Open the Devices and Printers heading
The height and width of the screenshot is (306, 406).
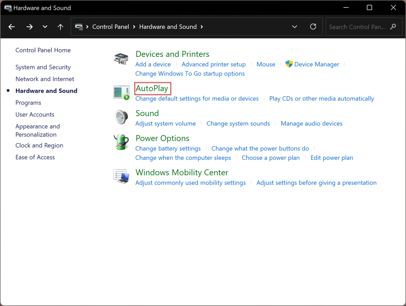coord(172,54)
